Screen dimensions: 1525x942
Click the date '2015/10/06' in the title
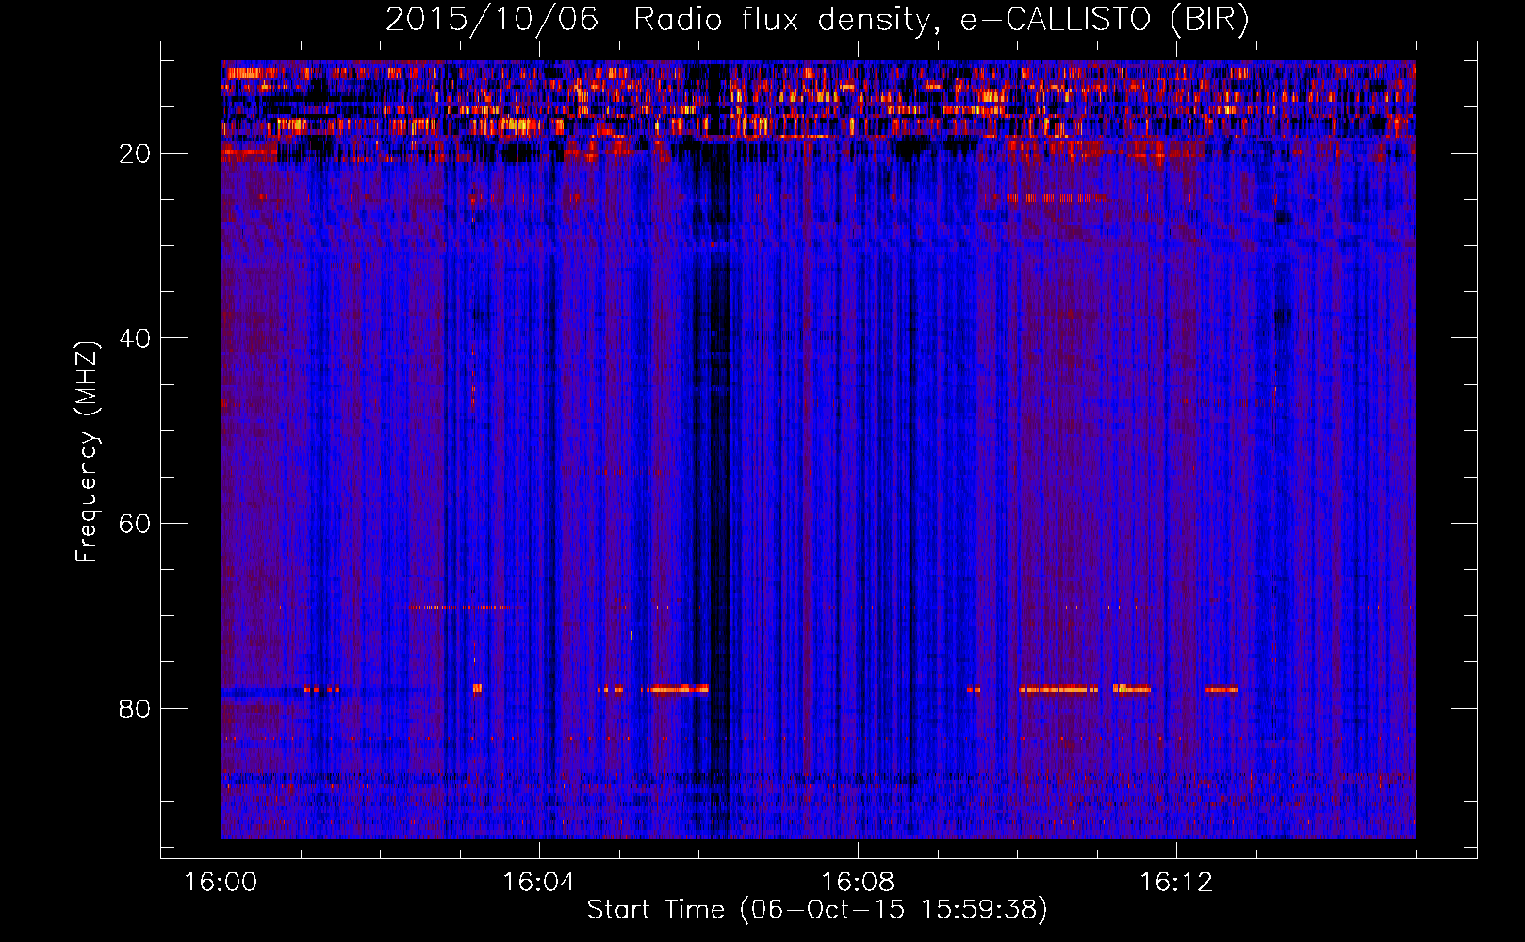coord(492,19)
